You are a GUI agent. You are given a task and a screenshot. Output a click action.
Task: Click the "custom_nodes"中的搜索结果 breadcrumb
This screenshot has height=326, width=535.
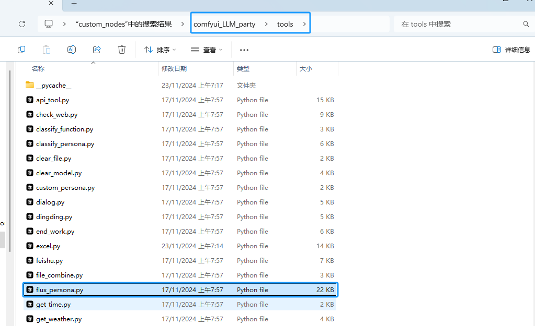(x=123, y=24)
